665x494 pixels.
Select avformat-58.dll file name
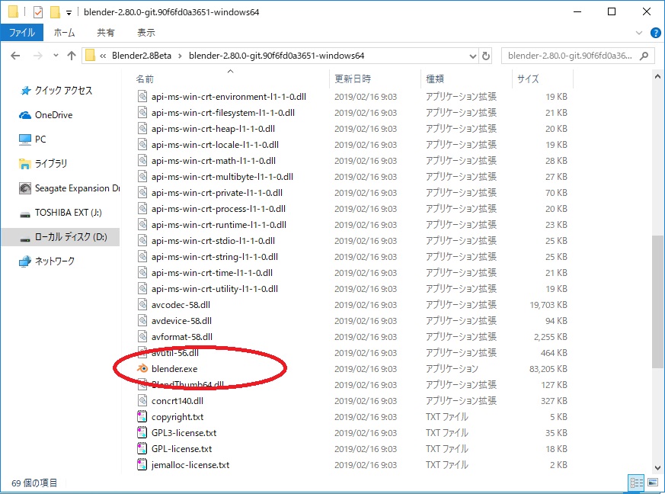(x=182, y=336)
